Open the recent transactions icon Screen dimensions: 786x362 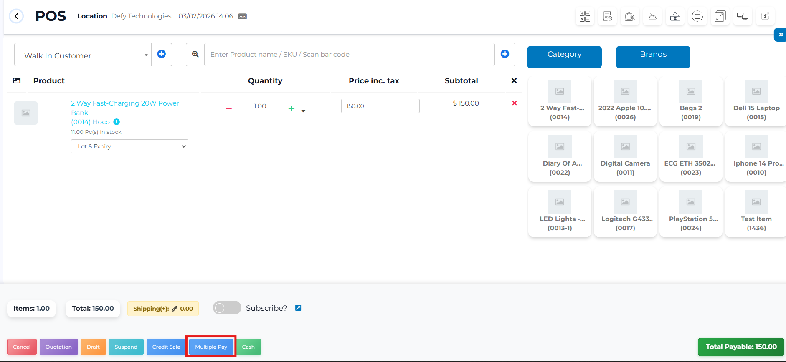pos(607,16)
